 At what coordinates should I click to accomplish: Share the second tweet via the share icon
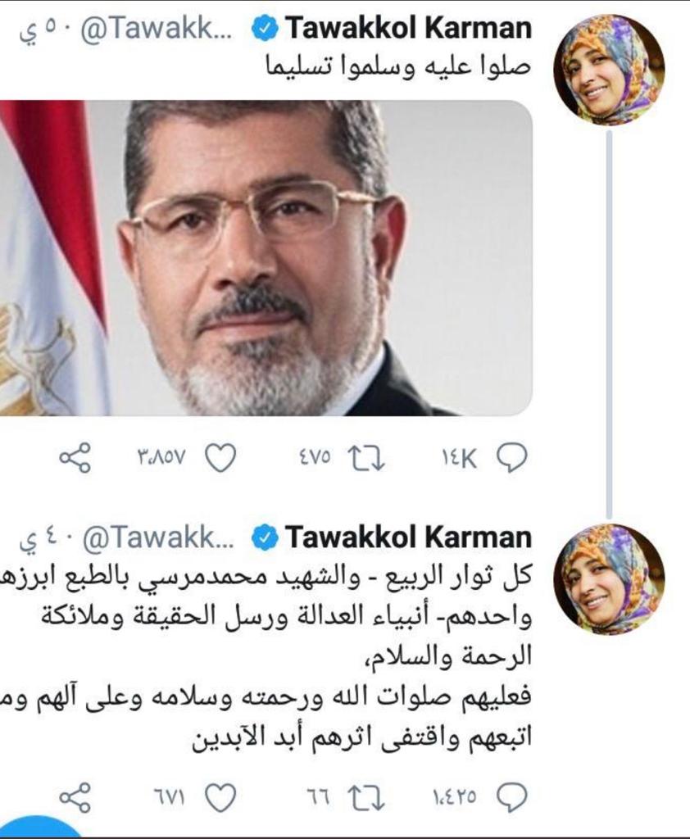75,798
